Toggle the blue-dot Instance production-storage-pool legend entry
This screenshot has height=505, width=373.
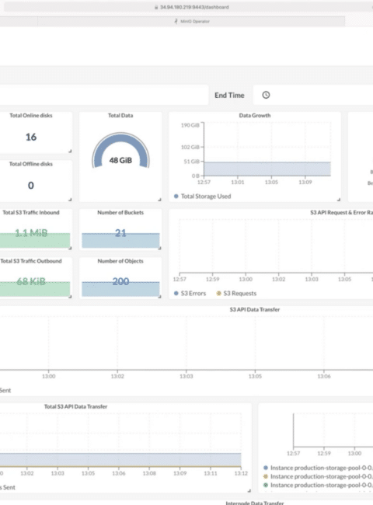[319, 468]
